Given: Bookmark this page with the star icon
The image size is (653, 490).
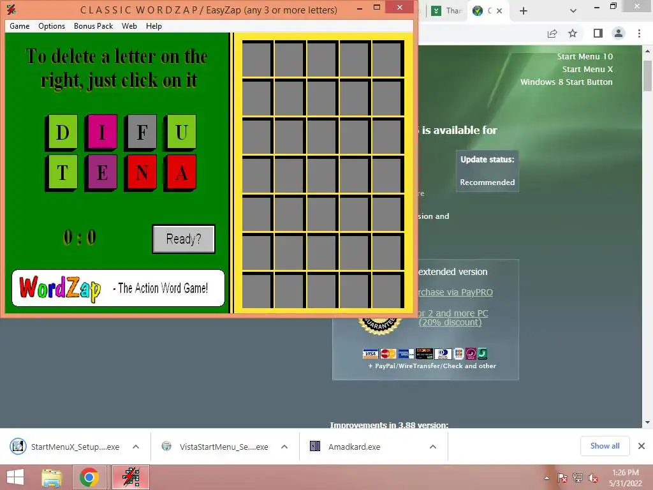Looking at the screenshot, I should pos(573,33).
